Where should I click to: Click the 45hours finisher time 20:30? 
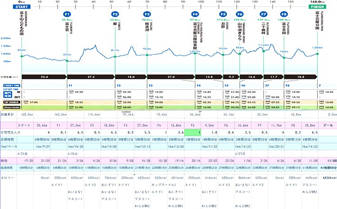235,107
